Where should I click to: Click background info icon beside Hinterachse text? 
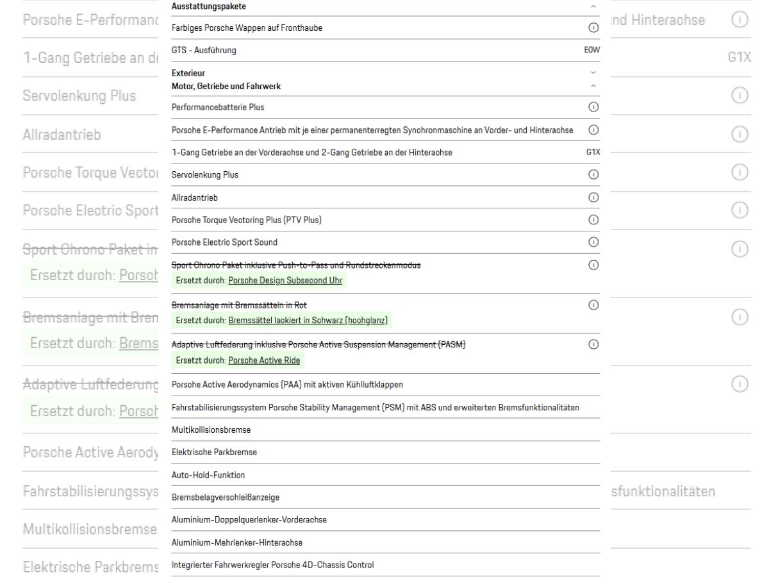pos(740,21)
